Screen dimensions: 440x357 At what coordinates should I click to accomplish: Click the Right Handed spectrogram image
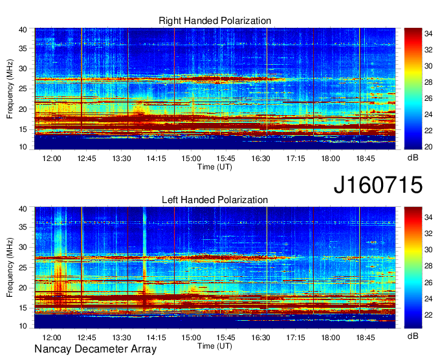coord(215,89)
